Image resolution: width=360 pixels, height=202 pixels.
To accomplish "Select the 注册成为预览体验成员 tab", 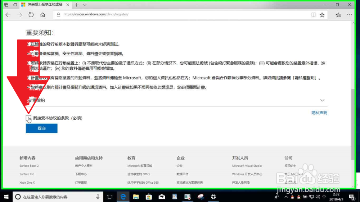I will click(45, 5).
